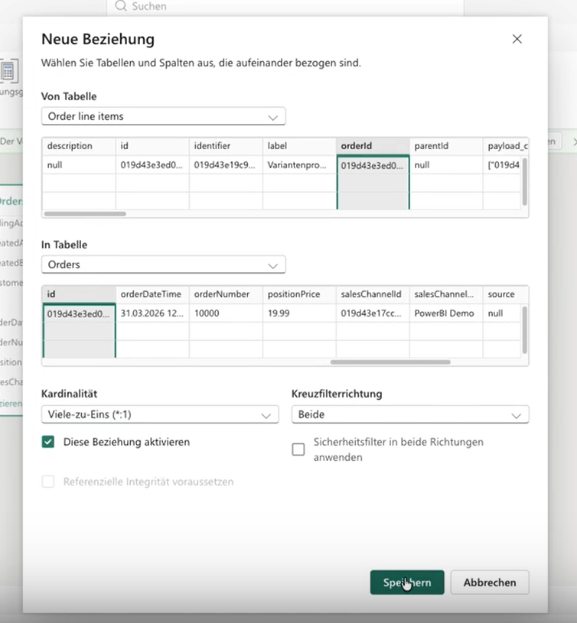The width and height of the screenshot is (577, 623).
Task: Expand the Kreuzfilterrichtung dropdown set to Beide
Action: pyautogui.click(x=410, y=414)
